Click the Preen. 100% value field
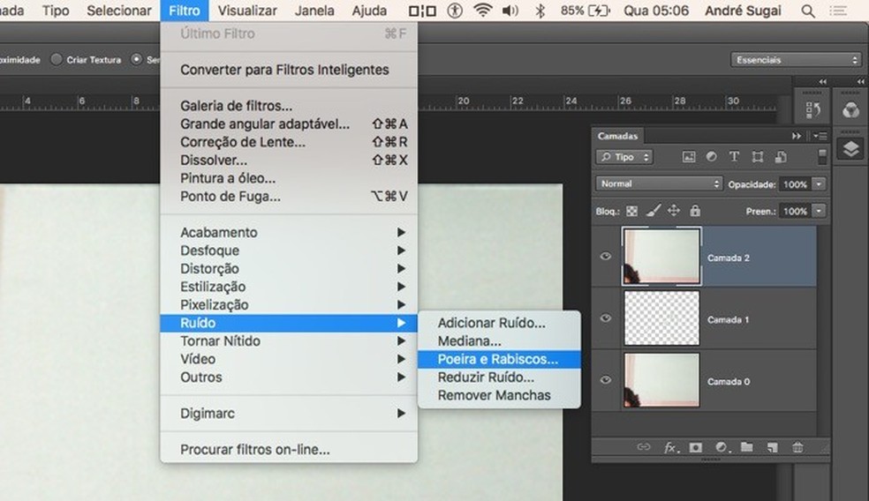Image resolution: width=869 pixels, height=501 pixels. coord(795,211)
